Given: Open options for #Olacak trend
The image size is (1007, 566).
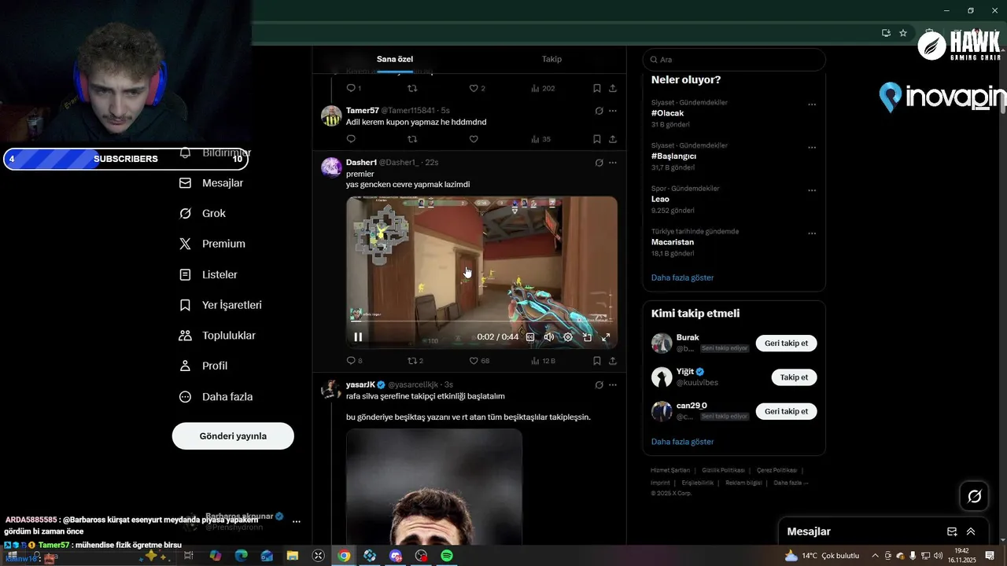Looking at the screenshot, I should pos(812,105).
